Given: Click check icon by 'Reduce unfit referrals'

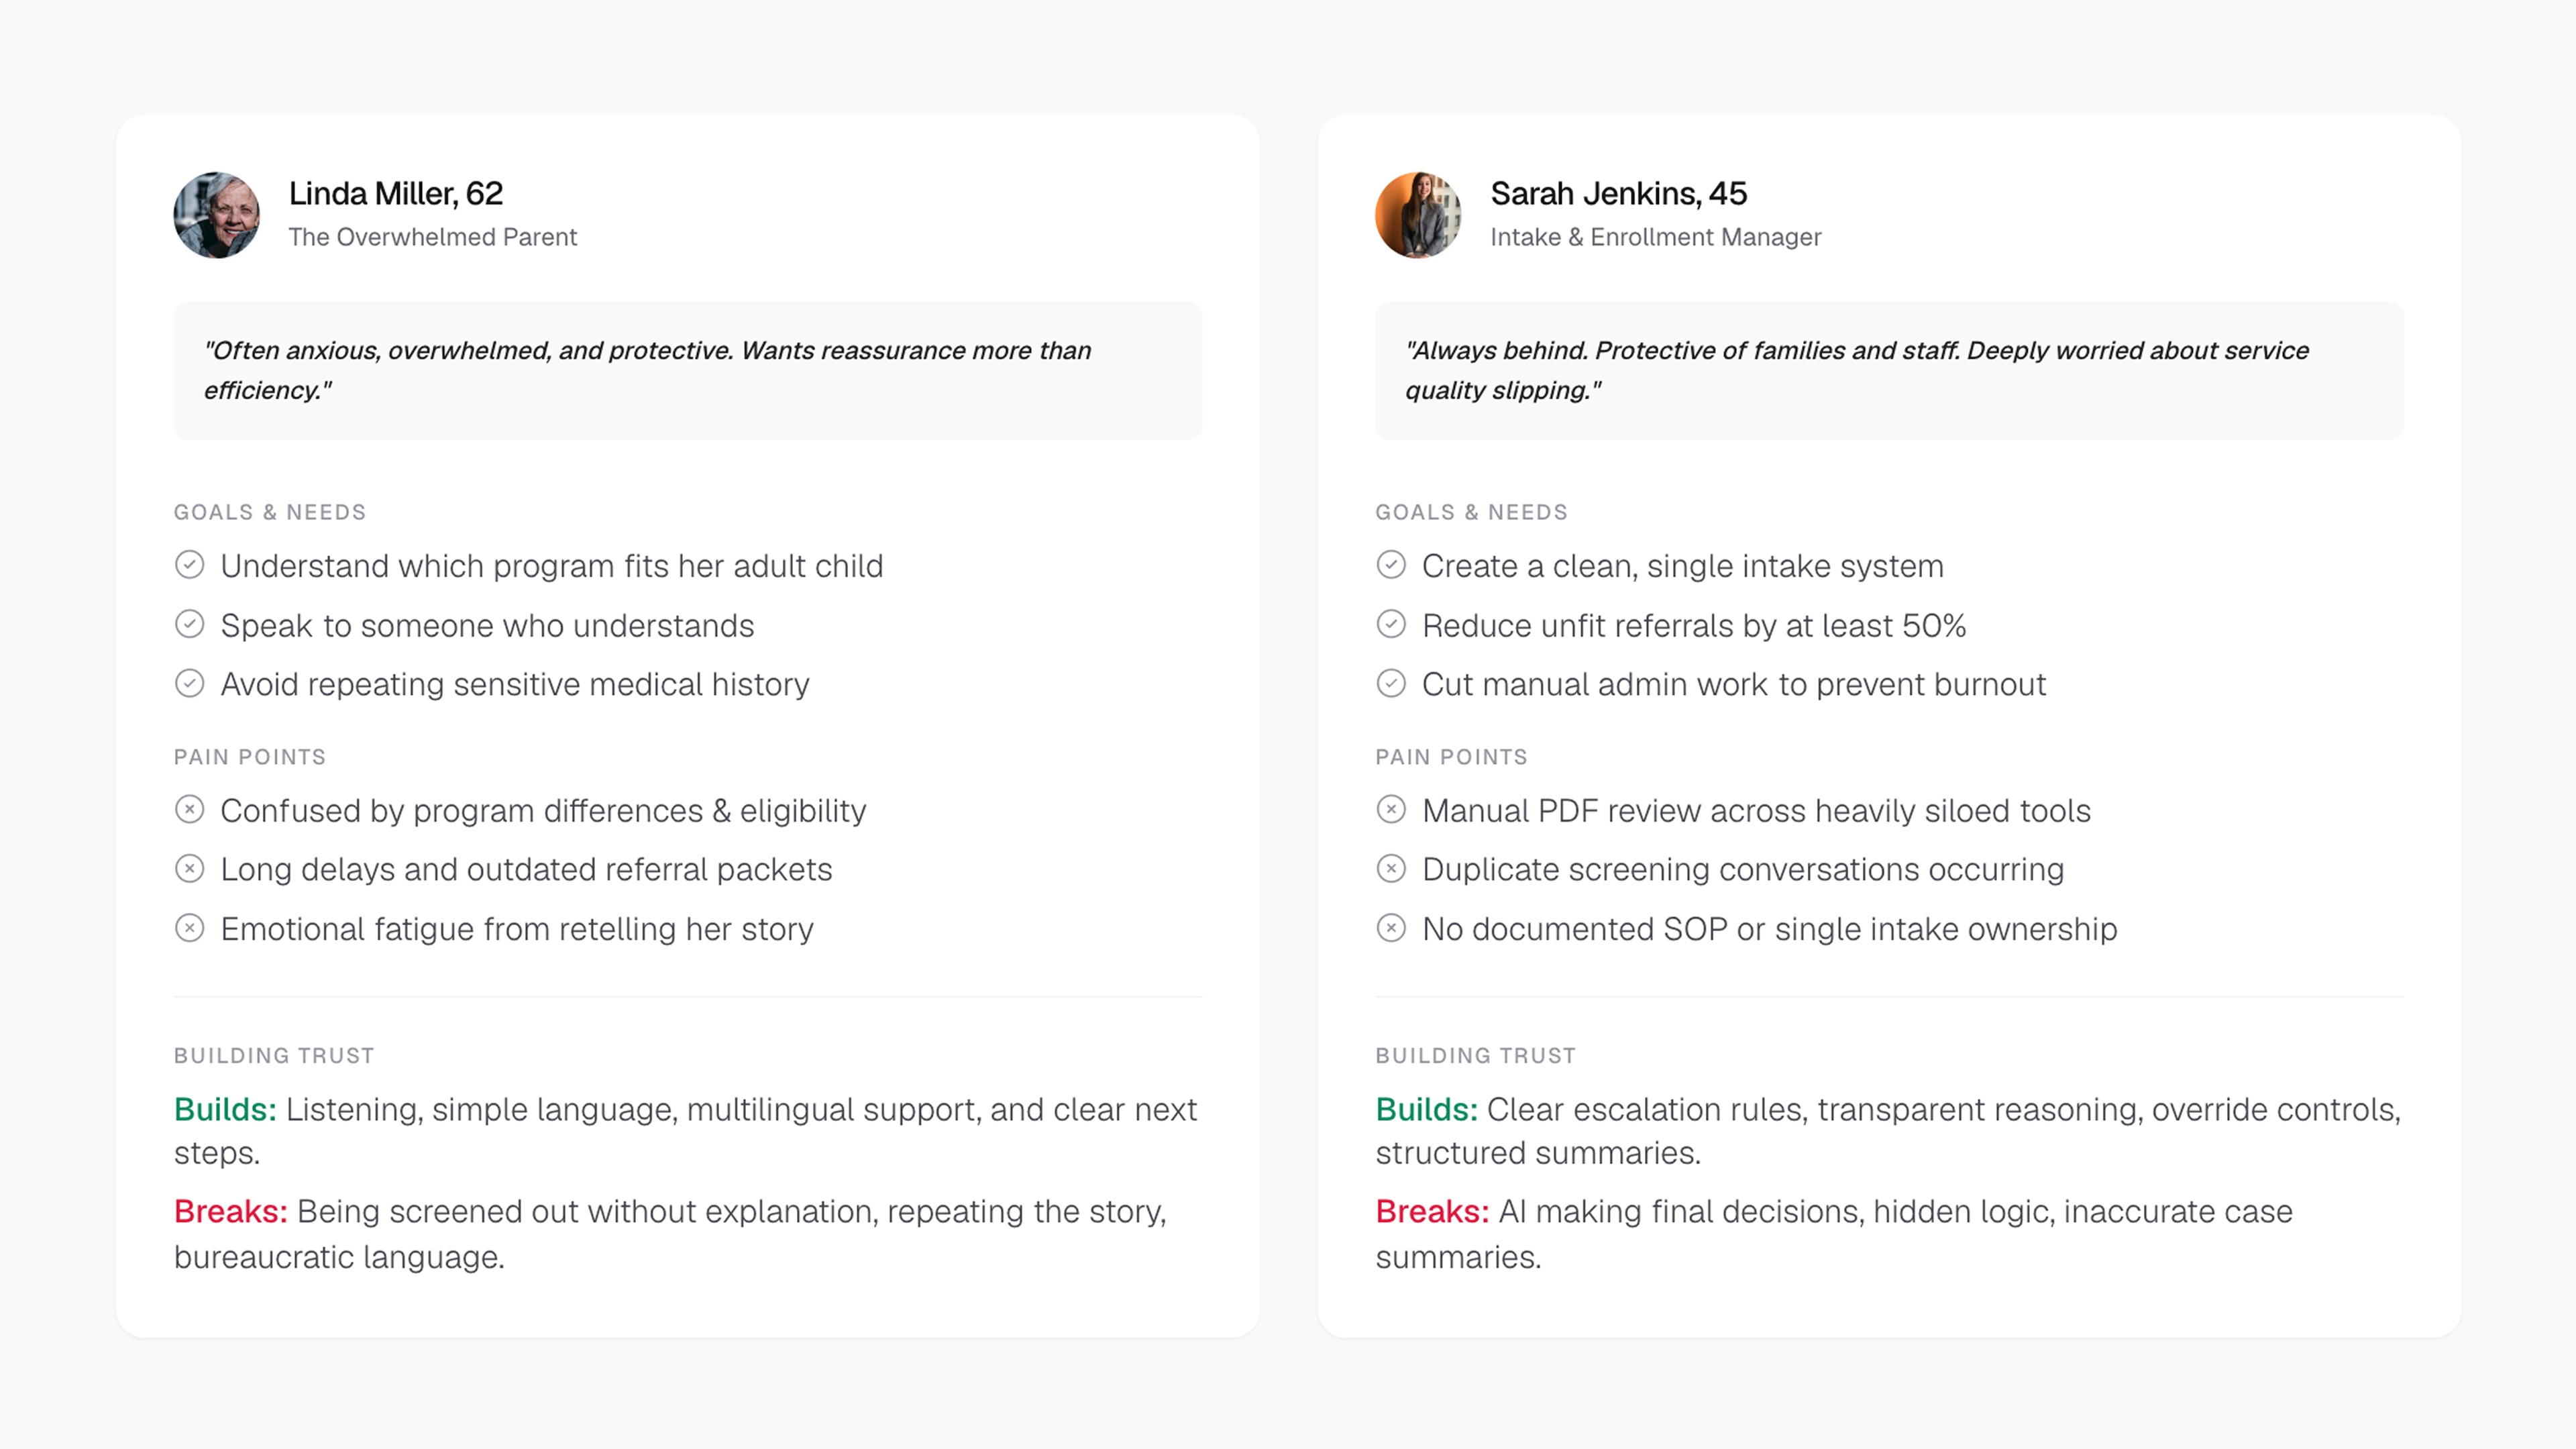Looking at the screenshot, I should tap(1391, 625).
